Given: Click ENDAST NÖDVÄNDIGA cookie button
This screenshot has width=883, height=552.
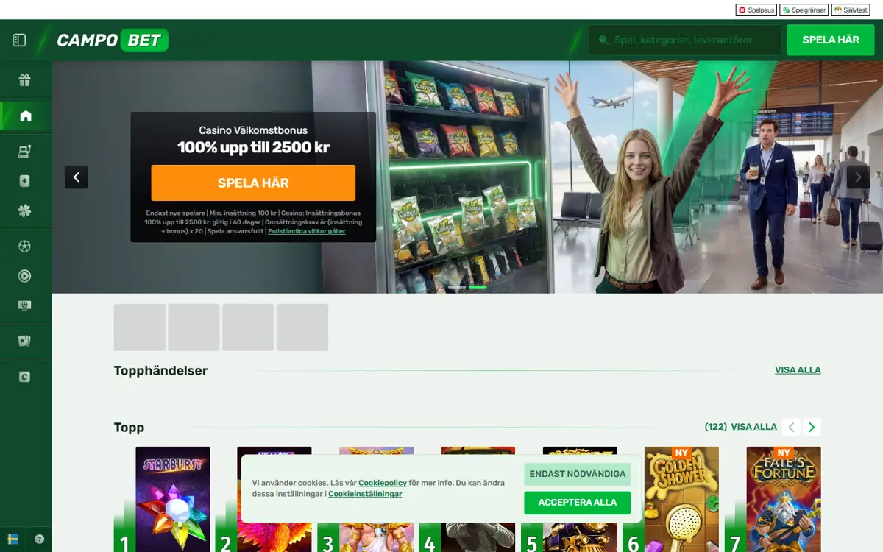Looking at the screenshot, I should click(578, 474).
